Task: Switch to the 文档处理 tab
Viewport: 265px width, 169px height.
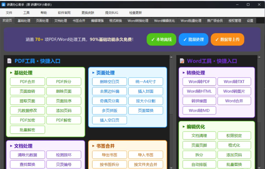Action: coord(61,21)
